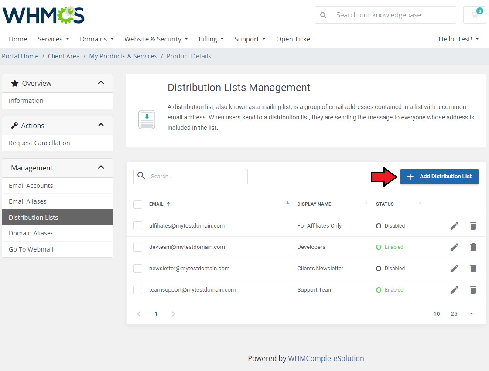
Task: Click the Developers display name cell
Action: [x=311, y=247]
